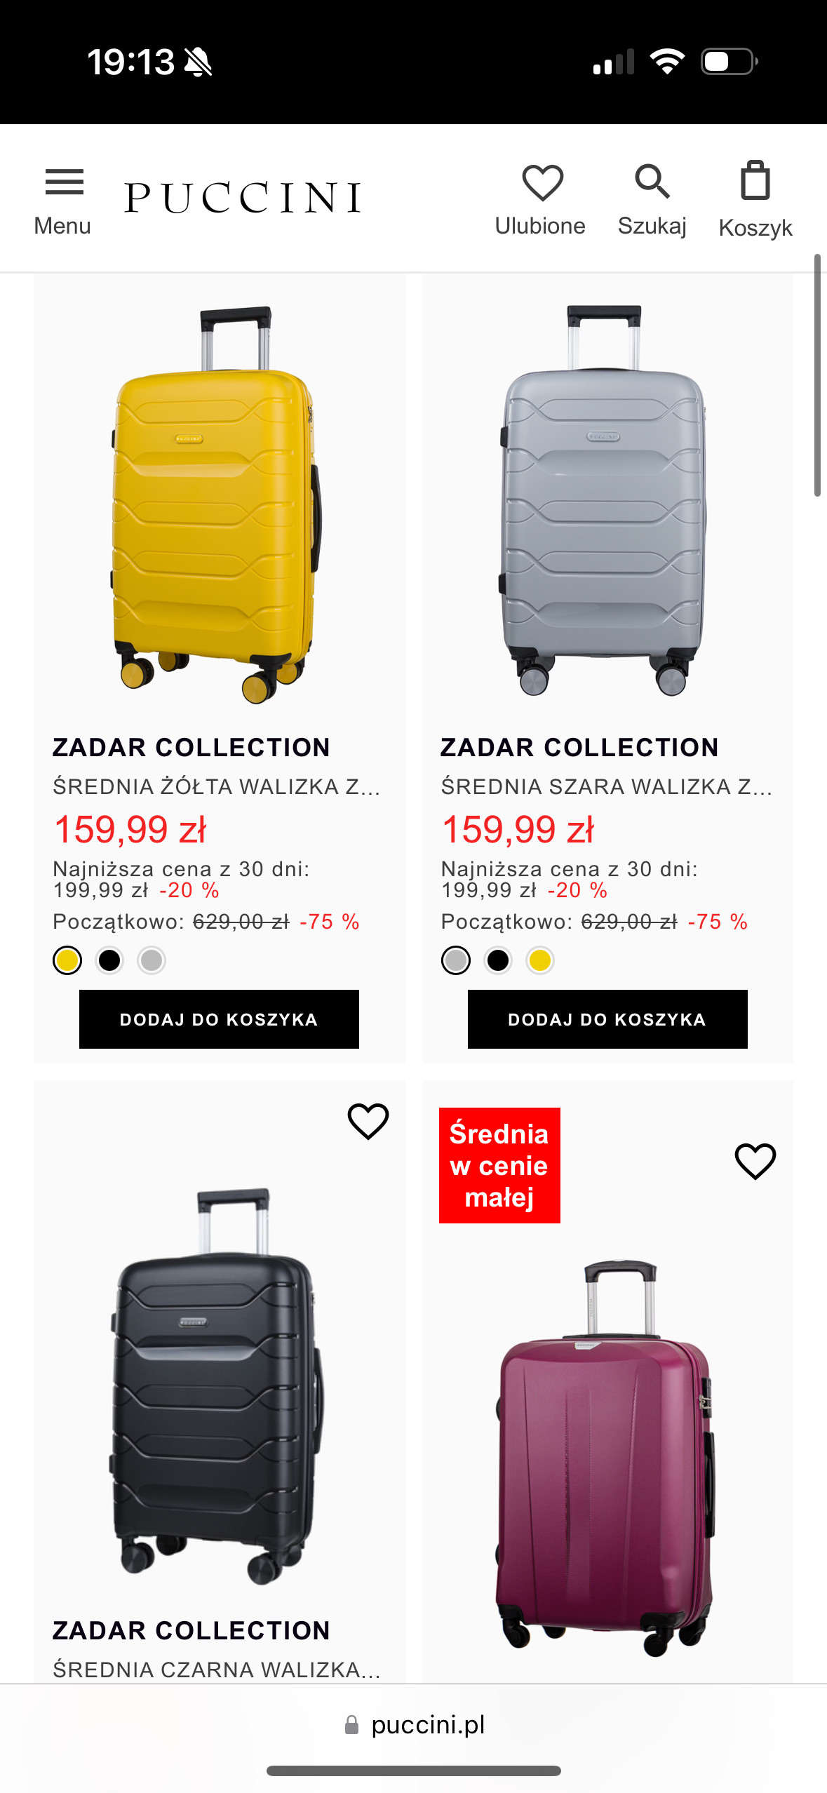
Task: Open the hamburger Menu icon
Action: (63, 184)
